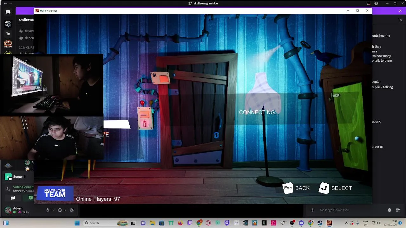Close the purple Discord notice banner
Viewport: 406px width, 228px height.
(x=400, y=11)
